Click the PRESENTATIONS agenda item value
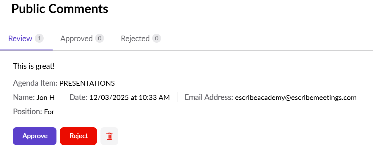The height and width of the screenshot is (148, 373). point(87,83)
